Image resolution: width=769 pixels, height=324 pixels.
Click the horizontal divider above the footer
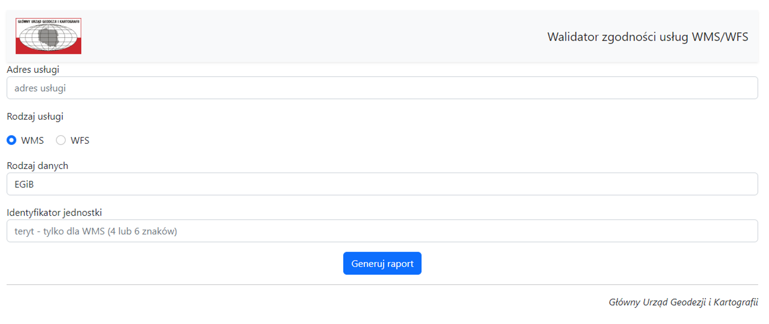pos(382,285)
